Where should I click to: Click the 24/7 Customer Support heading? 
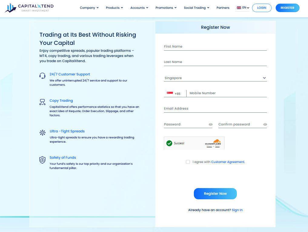pos(70,74)
